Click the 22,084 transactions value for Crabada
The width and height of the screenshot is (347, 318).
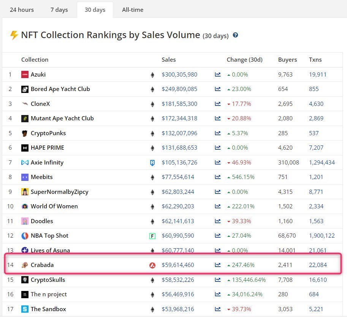(318, 265)
